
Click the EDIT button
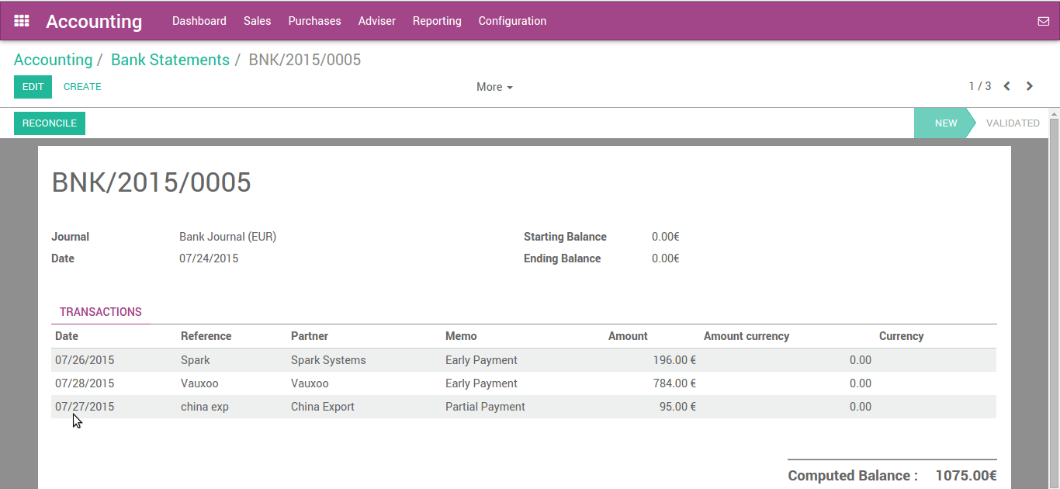(33, 86)
